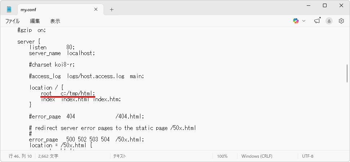
Task: Open the account profile icon
Action: 329,21
